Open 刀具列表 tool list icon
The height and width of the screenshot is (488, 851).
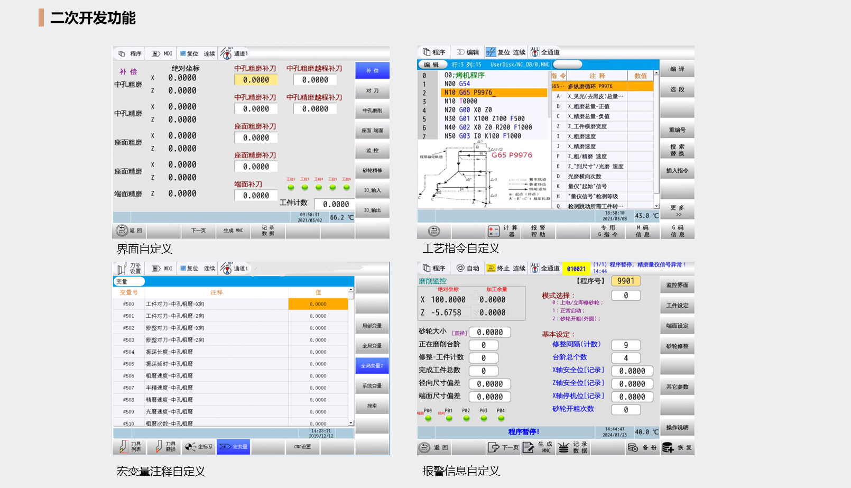click(x=123, y=447)
